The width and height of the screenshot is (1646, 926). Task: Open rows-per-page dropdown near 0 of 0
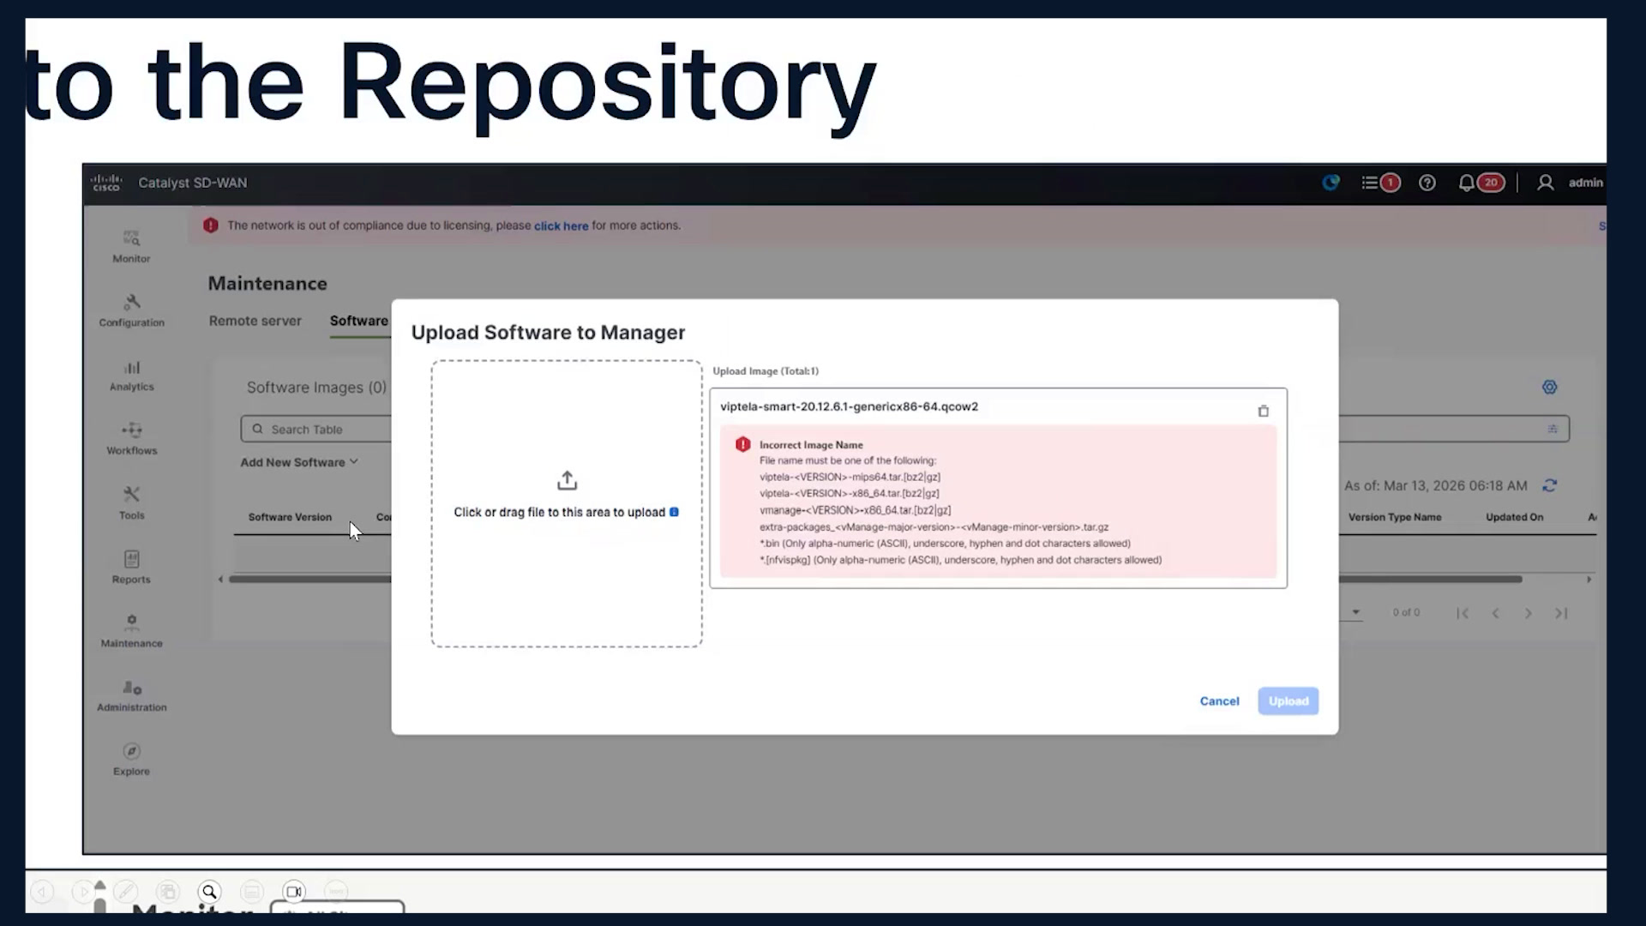coord(1355,612)
